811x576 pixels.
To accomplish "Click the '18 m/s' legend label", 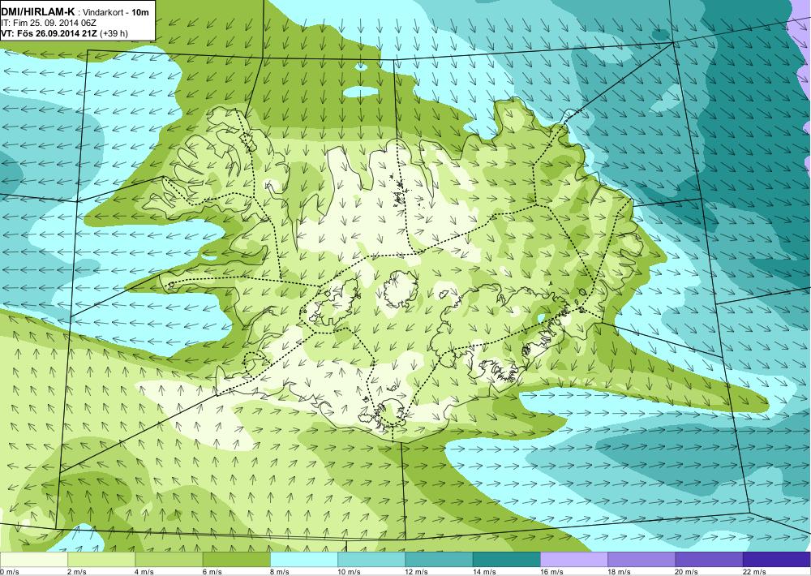I will (619, 572).
